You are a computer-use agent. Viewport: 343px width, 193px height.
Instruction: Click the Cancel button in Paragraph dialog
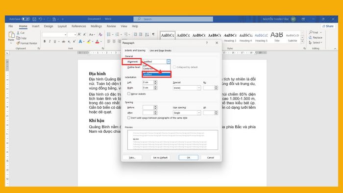tap(210, 157)
